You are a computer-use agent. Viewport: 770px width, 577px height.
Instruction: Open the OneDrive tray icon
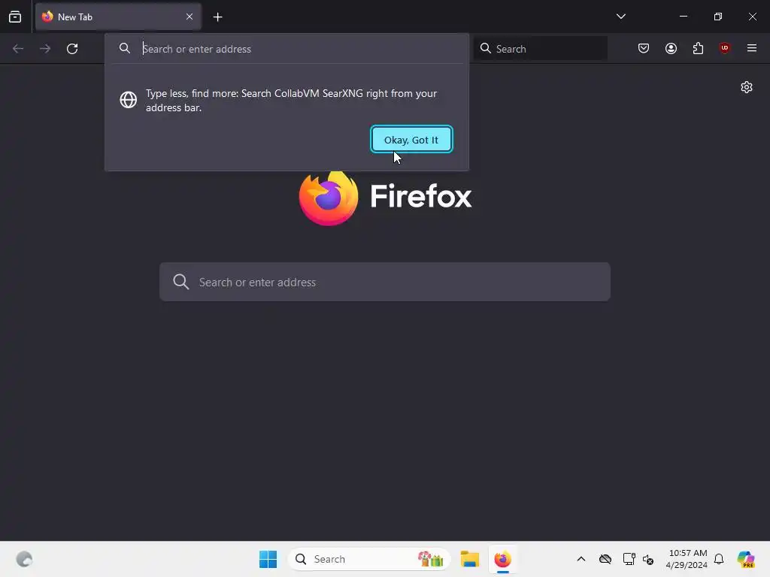605,559
